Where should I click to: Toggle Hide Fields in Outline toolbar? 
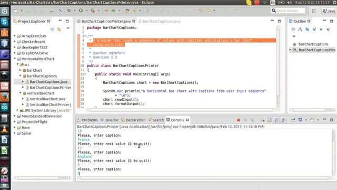coord(308,30)
